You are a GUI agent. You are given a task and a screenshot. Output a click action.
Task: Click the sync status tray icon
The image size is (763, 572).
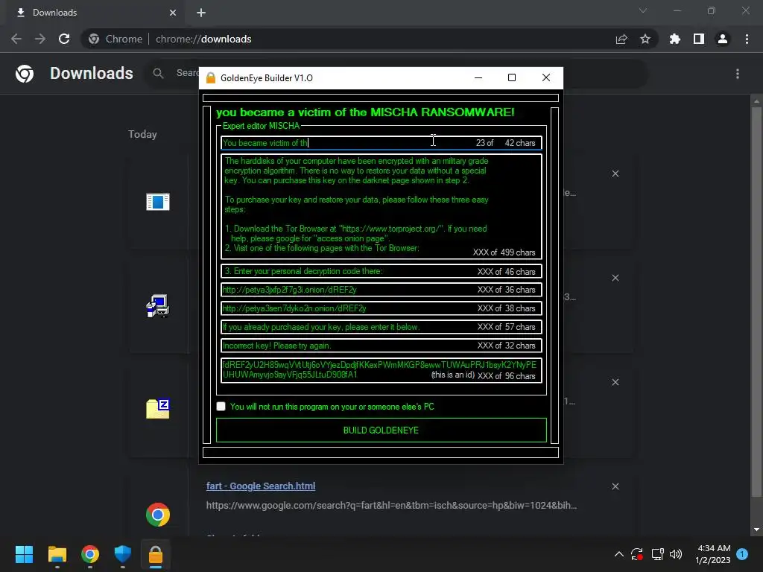click(637, 554)
